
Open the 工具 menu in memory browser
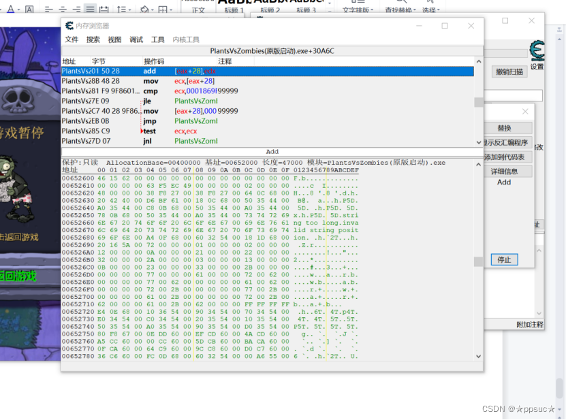tap(157, 39)
